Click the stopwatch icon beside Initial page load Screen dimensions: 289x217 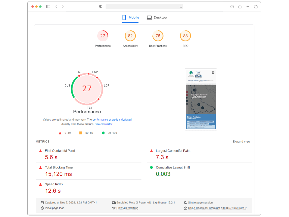coord(42,208)
